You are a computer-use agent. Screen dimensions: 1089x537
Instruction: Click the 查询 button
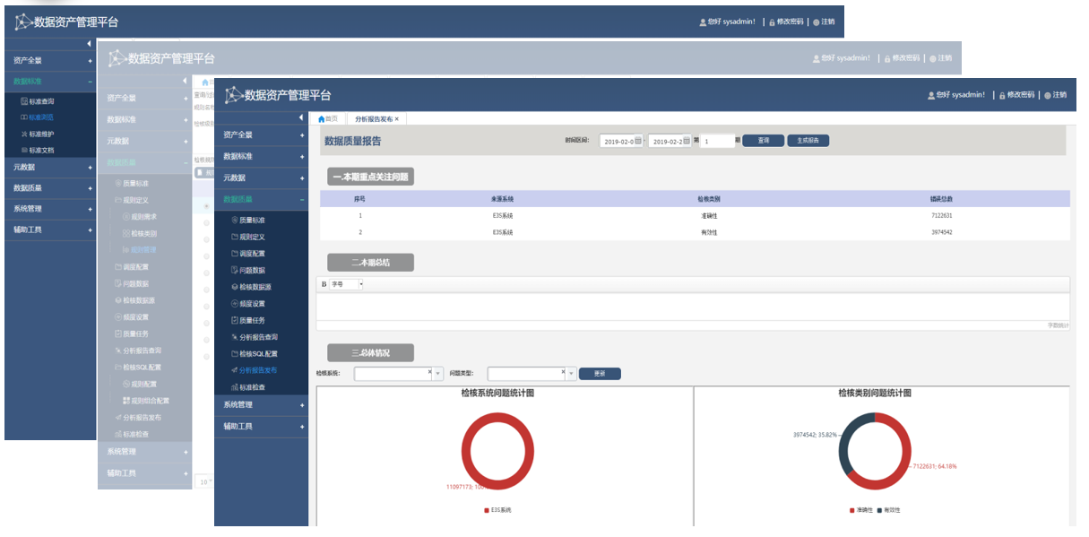point(763,141)
